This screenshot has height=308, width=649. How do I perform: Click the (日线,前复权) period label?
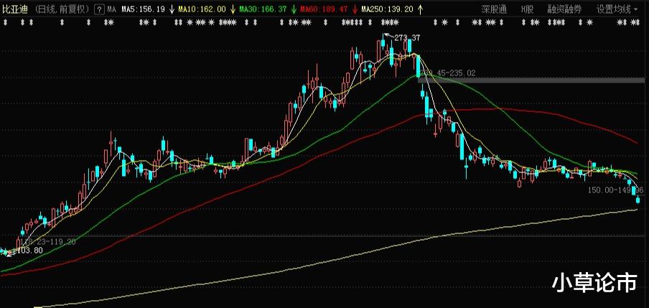[x=62, y=9]
